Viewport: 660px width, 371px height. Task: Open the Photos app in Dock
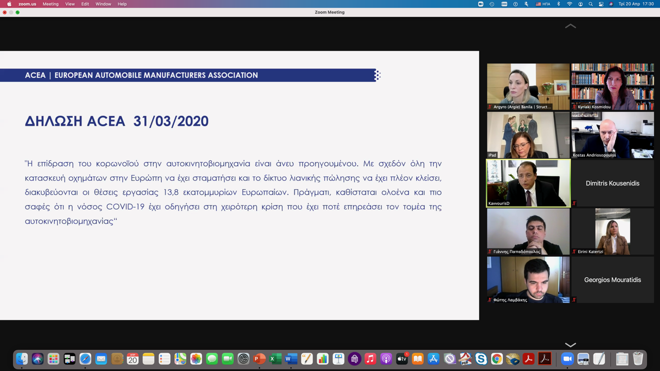pos(196,359)
